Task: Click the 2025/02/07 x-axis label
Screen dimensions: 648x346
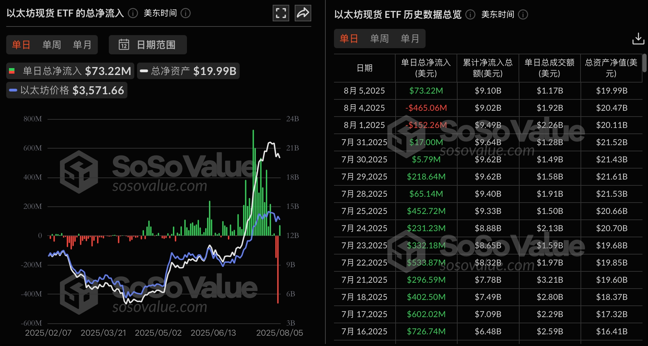Action: coord(48,333)
